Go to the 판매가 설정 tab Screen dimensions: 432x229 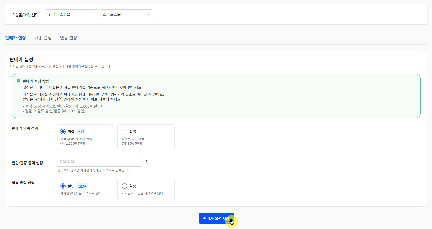tap(16, 38)
